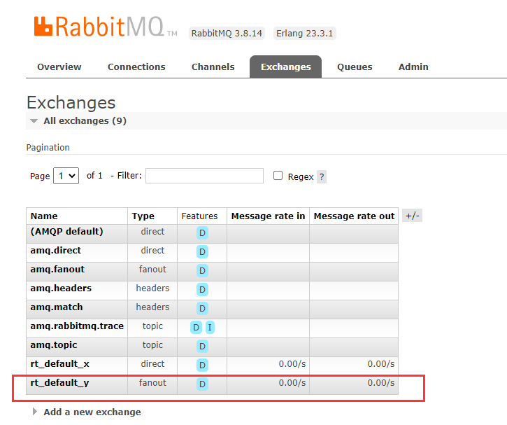
Task: Click the RabbitMQ logo
Action: pos(106,27)
